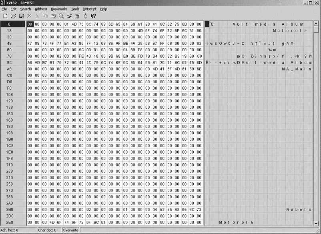321x234 pixels.
Task: Click the address label C0
Action: point(10,75)
